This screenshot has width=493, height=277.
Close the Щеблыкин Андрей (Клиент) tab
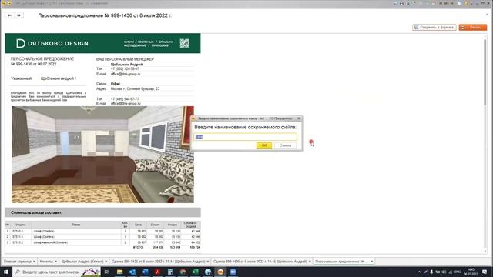(106, 262)
